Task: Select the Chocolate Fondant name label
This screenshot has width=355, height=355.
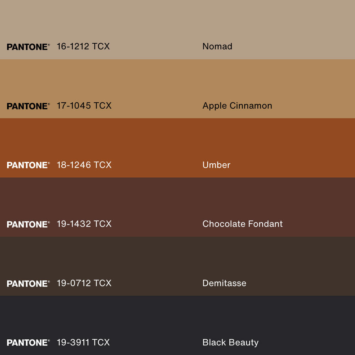Action: [x=242, y=224]
